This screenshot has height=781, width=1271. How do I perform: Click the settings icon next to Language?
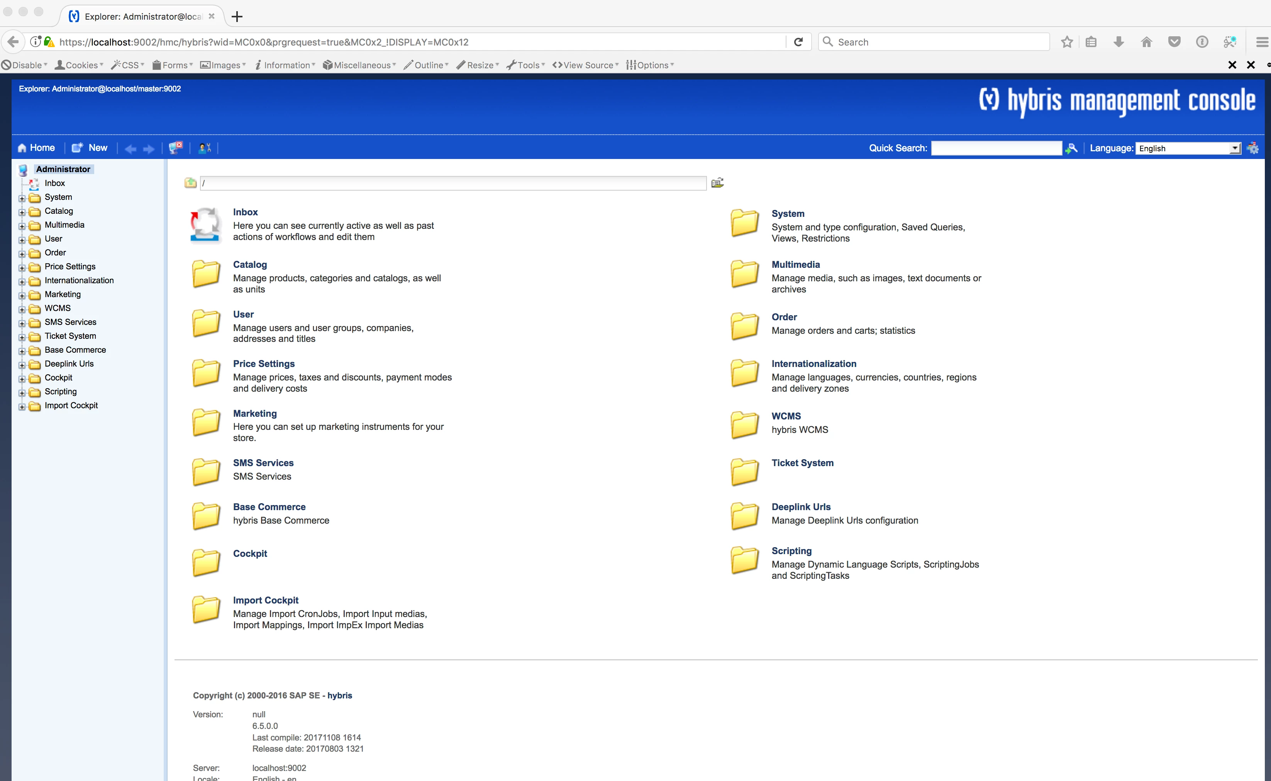pos(1253,148)
